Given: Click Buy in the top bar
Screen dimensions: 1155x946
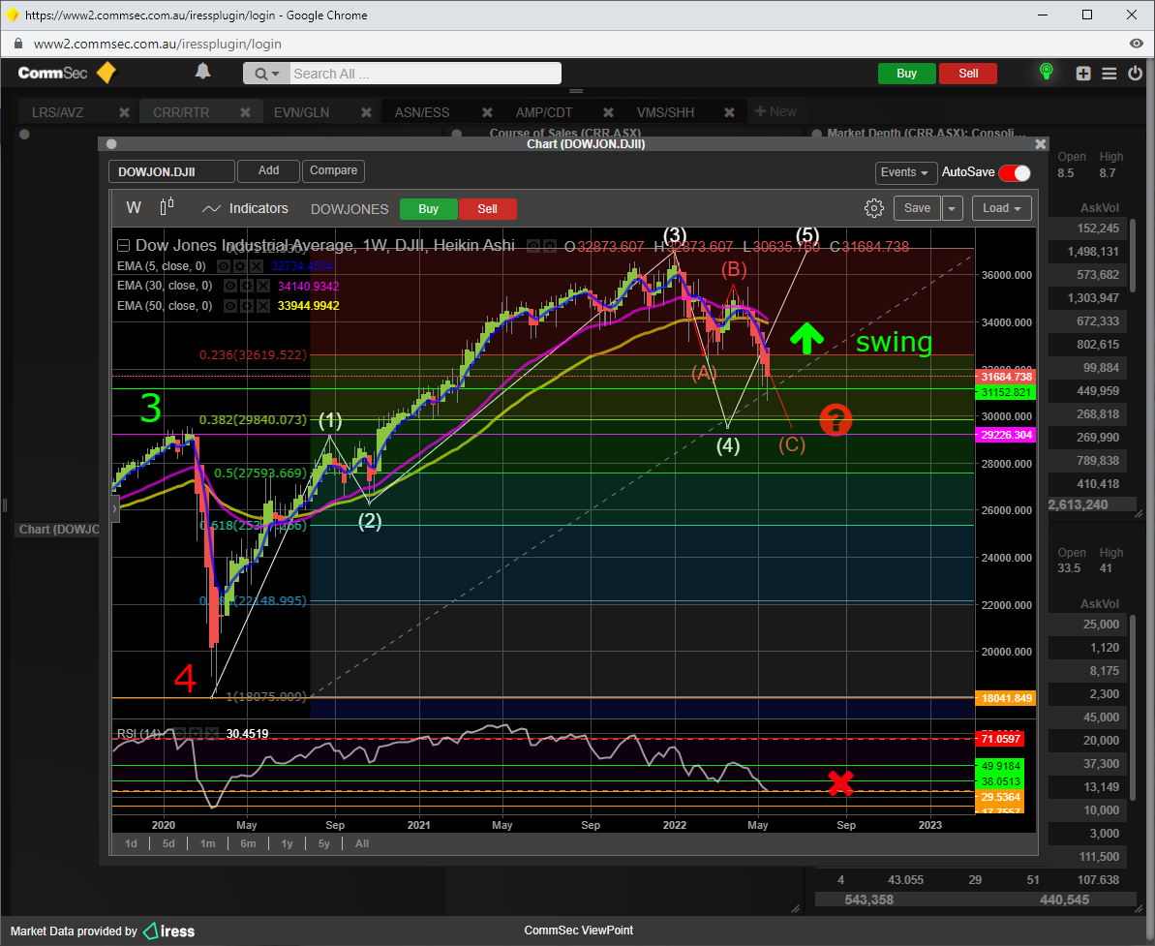Looking at the screenshot, I should (906, 74).
